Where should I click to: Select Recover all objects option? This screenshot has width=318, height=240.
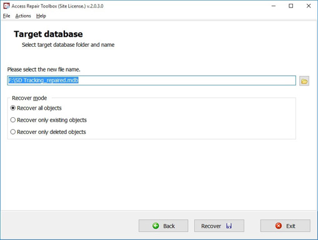point(36,108)
